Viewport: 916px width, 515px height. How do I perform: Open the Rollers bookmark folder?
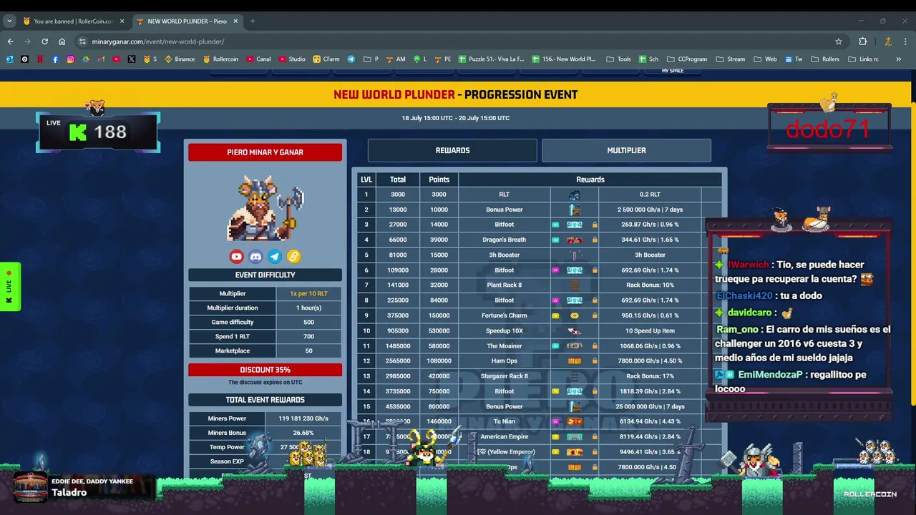coord(825,59)
